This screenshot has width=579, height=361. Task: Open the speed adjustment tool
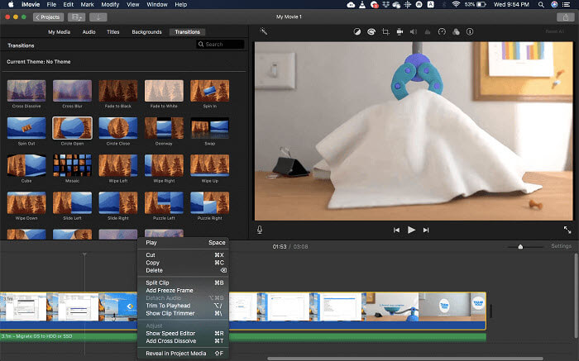pos(442,32)
